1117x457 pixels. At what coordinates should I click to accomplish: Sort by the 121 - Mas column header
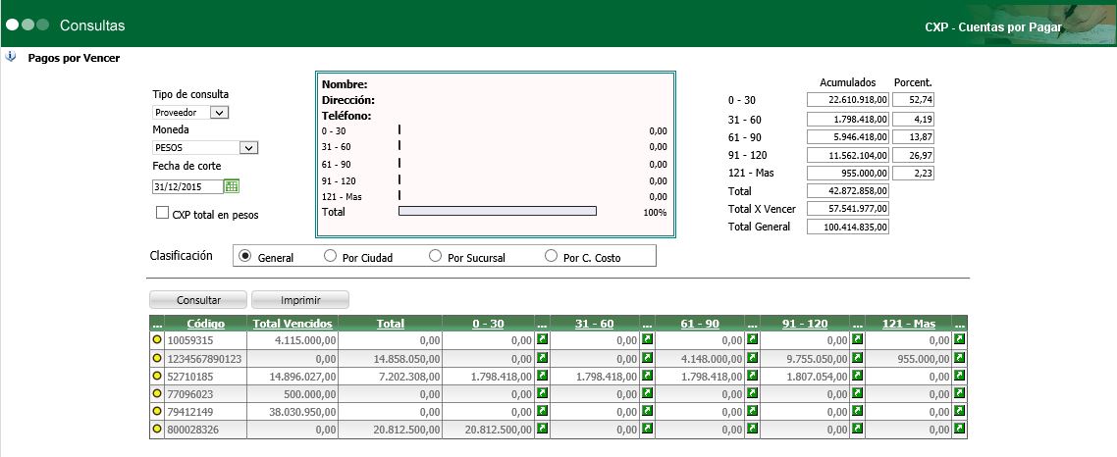(908, 324)
